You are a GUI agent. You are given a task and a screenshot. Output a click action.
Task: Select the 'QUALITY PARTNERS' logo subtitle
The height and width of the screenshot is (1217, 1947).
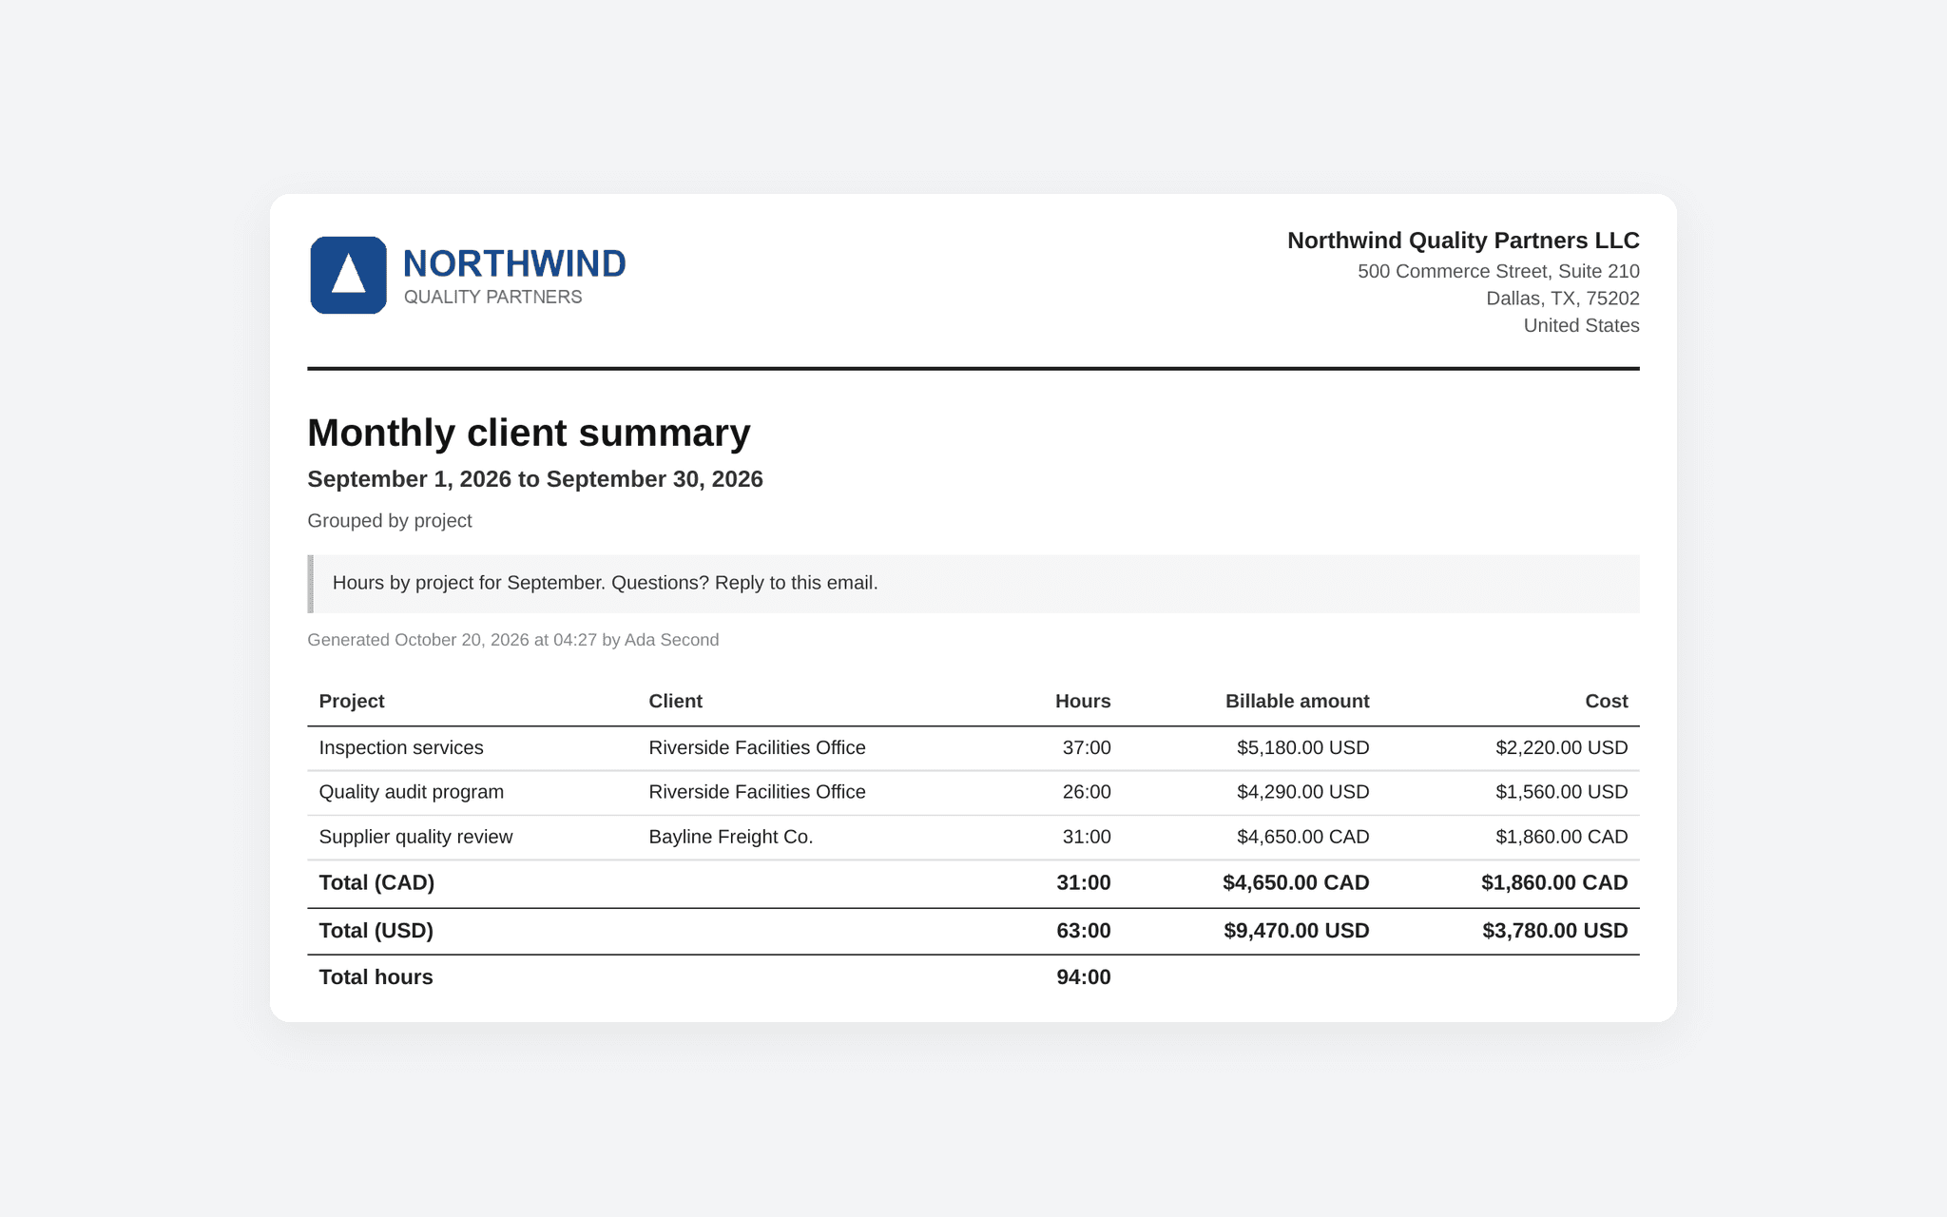(492, 298)
